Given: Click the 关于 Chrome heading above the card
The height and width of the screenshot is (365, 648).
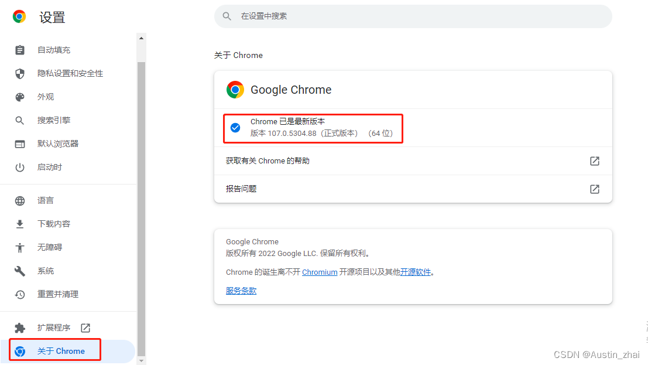Looking at the screenshot, I should [238, 55].
